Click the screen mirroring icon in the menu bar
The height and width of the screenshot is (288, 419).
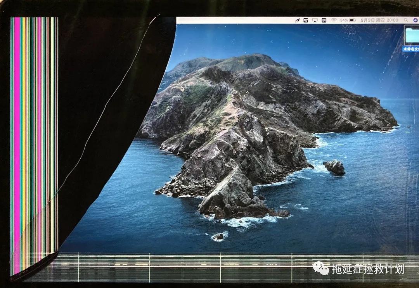(x=314, y=20)
